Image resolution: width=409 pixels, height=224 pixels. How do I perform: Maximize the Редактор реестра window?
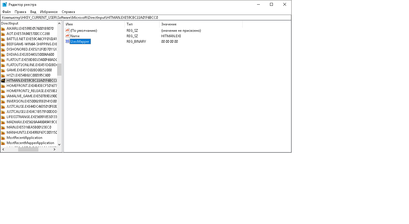(x=271, y=5)
